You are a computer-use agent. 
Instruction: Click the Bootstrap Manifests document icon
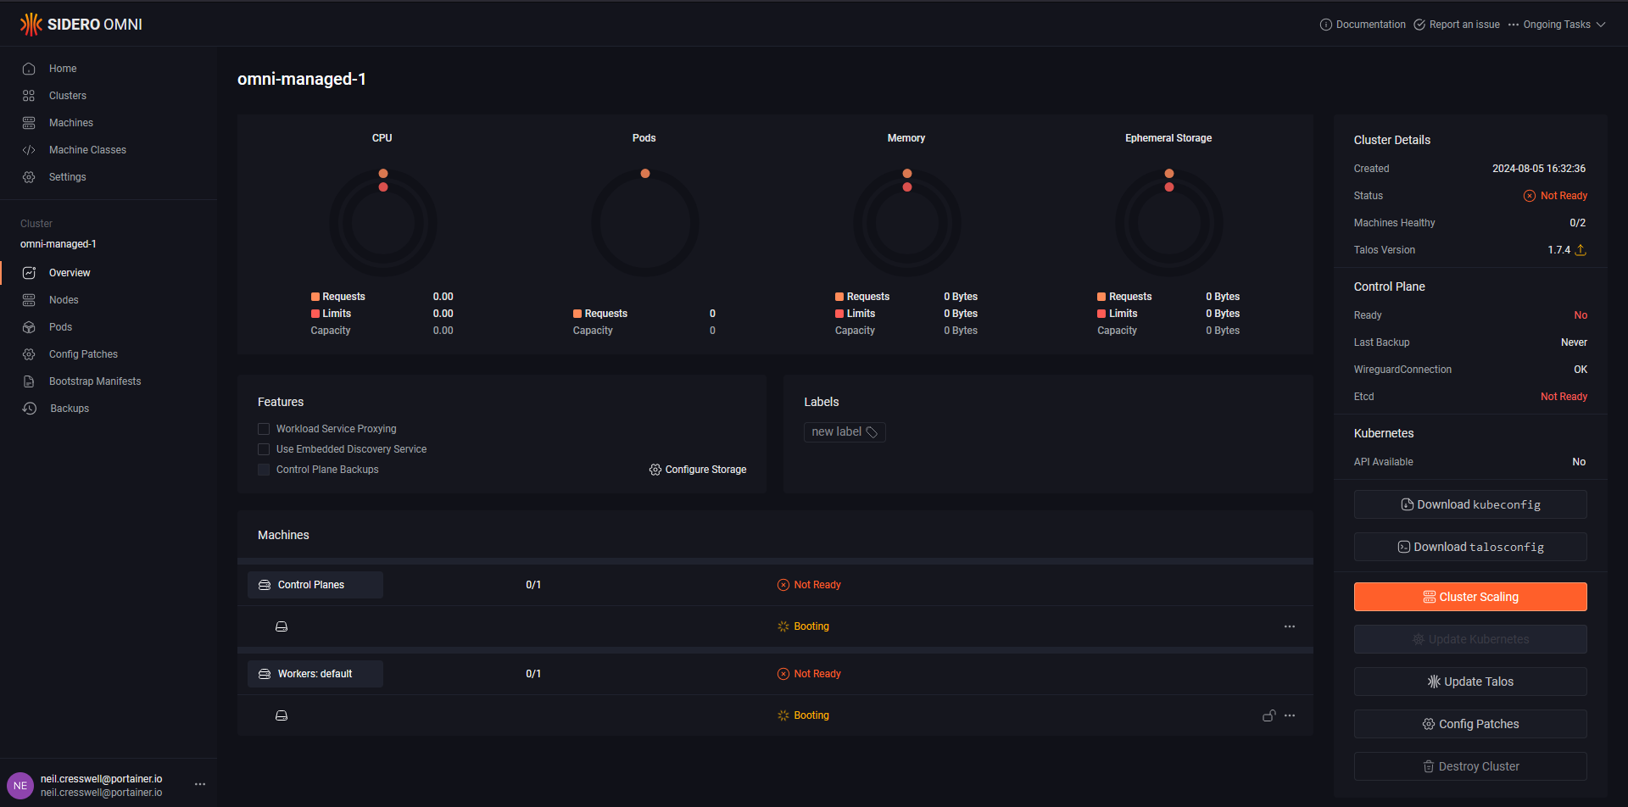[x=29, y=381]
